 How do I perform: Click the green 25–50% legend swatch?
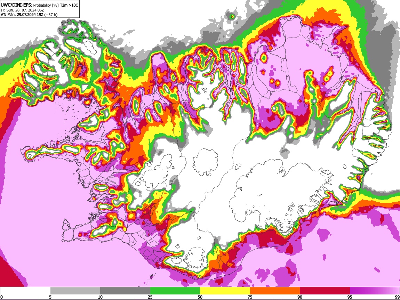pos(175,291)
